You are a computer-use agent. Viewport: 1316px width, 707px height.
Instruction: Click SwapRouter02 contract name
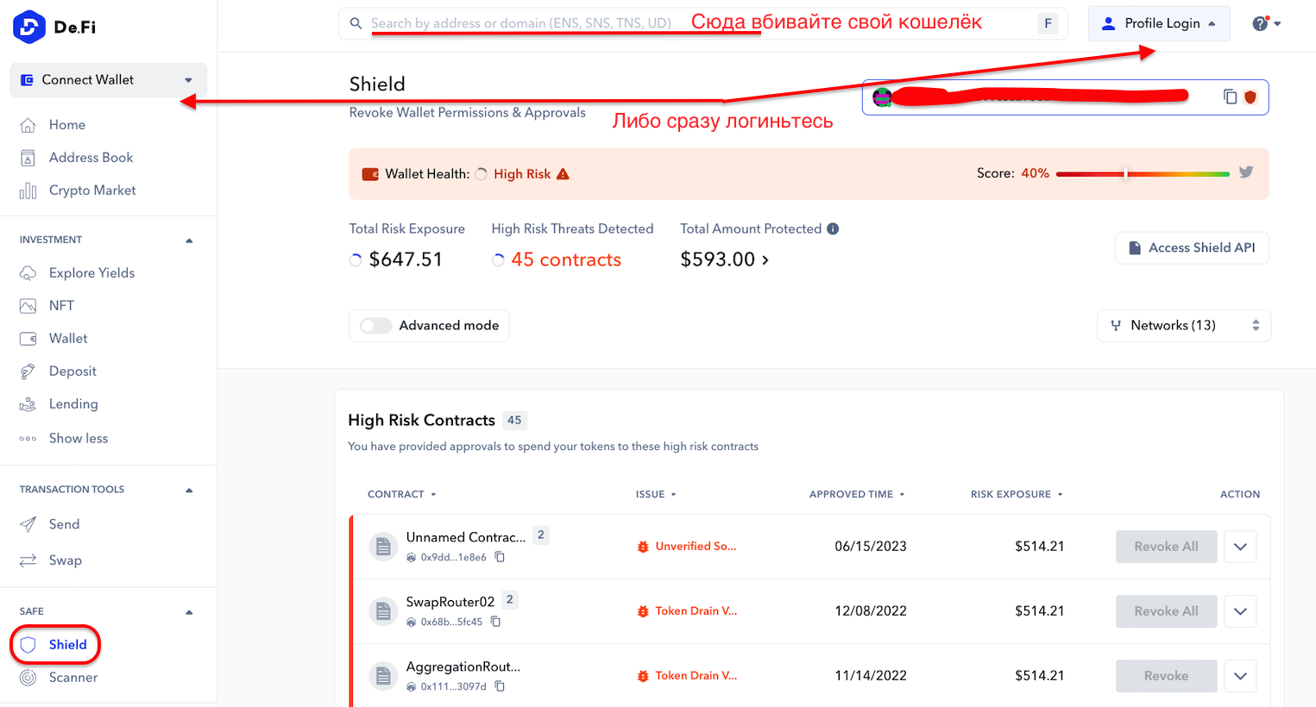tap(450, 602)
